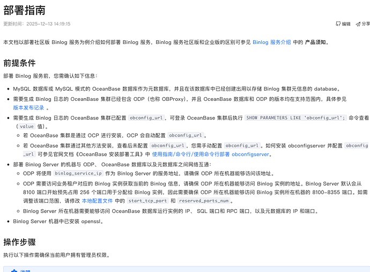Click the reserved_ports_num inline code
This screenshot has height=272, width=370.
click(x=204, y=201)
